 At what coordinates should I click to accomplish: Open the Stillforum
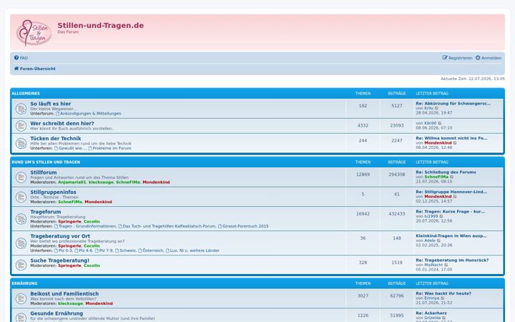(44, 172)
